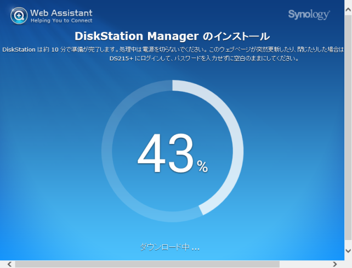Image resolution: width=352 pixels, height=268 pixels.
Task: Click the Web Assistant magnifier logo icon
Action: [19, 16]
